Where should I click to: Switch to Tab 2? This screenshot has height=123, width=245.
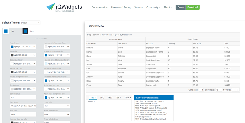102,98
